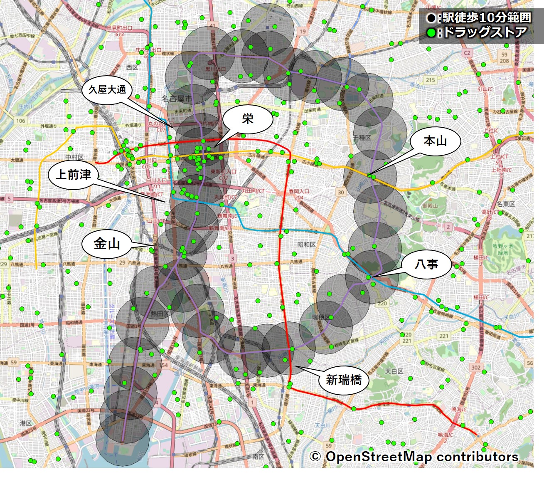Click the green drugstore legend dot
This screenshot has height=477, width=544.
431,32
